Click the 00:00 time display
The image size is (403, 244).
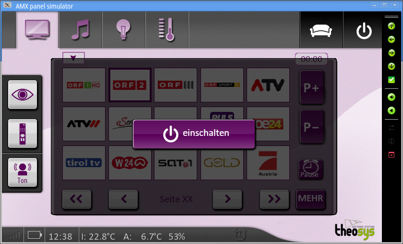coord(311,59)
